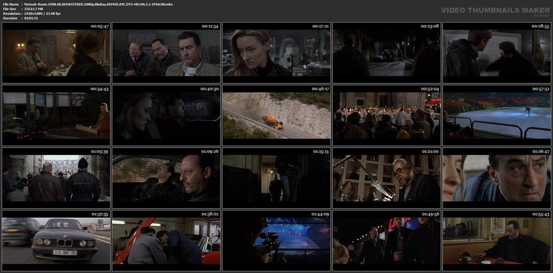Pick the frame at 01:09:26

point(166,178)
